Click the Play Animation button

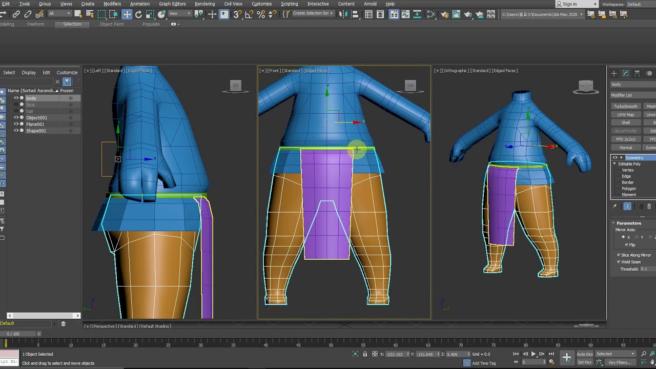(534, 354)
